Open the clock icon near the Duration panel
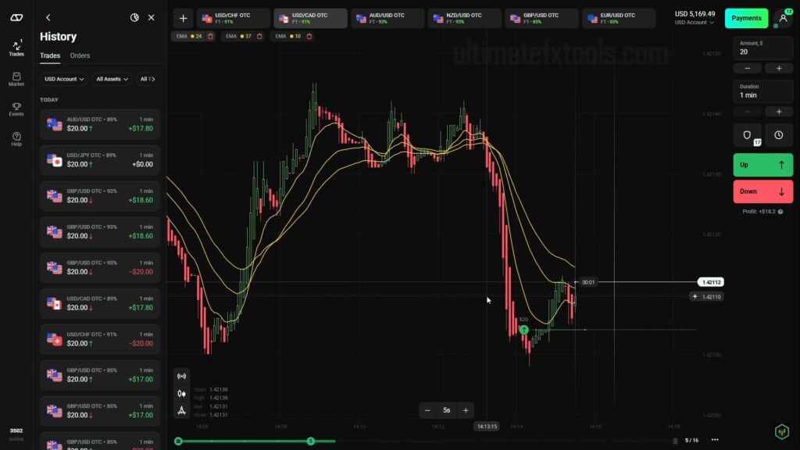The image size is (800, 450). [778, 134]
